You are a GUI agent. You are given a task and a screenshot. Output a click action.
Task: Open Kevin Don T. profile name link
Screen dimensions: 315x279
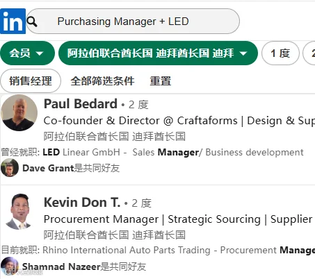click(82, 203)
